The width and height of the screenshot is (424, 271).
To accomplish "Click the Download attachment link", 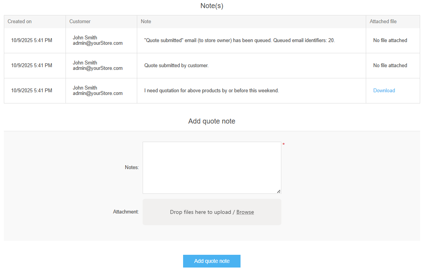I will (384, 91).
